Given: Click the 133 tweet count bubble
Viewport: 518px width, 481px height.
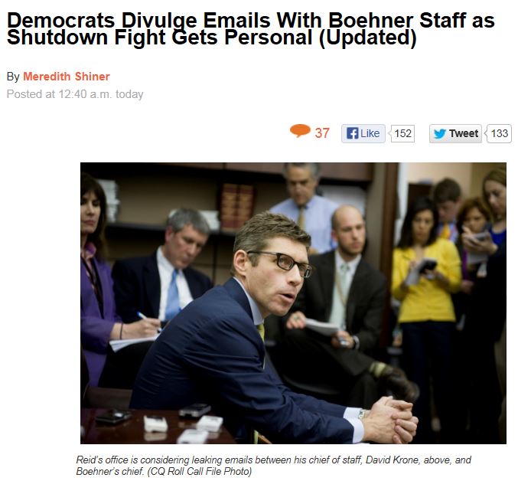Looking at the screenshot, I should 499,133.
